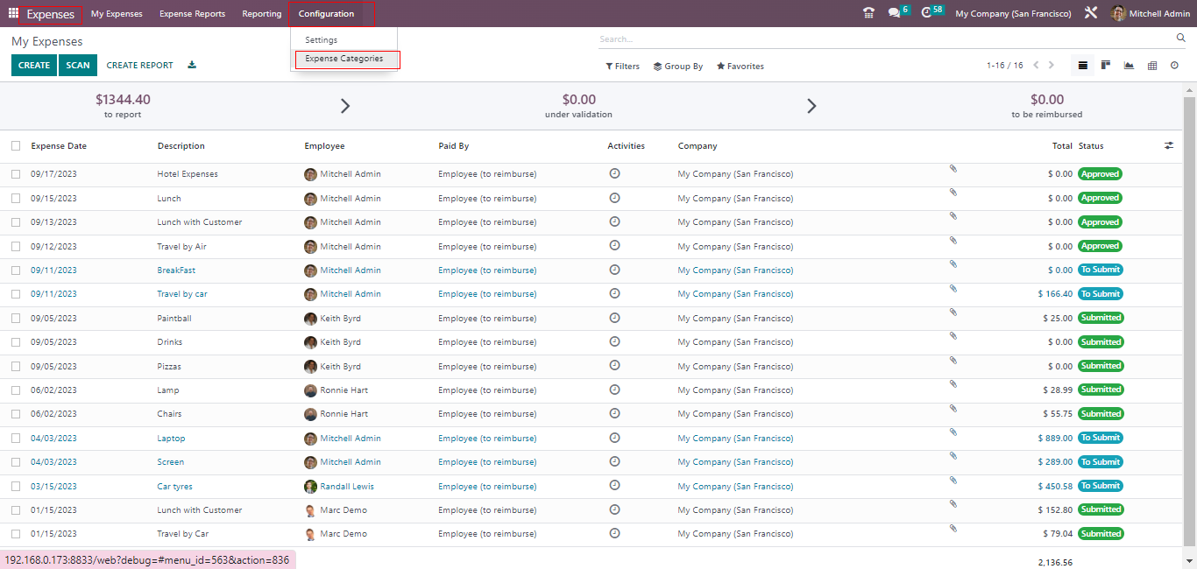Open the apps grid menu icon
The height and width of the screenshot is (569, 1197).
tap(13, 13)
